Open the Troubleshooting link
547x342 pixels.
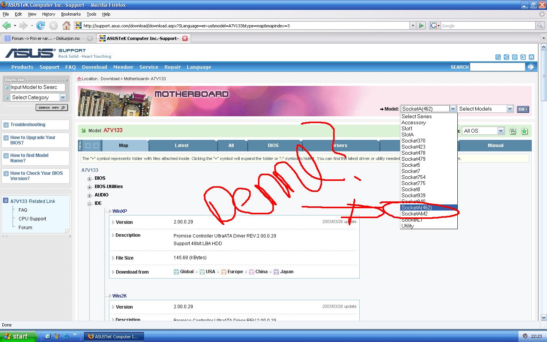point(28,125)
